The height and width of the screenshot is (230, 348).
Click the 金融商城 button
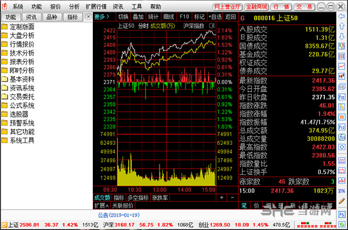coord(256,7)
